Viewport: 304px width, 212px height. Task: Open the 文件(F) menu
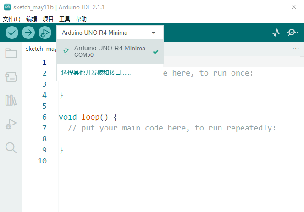[11, 19]
